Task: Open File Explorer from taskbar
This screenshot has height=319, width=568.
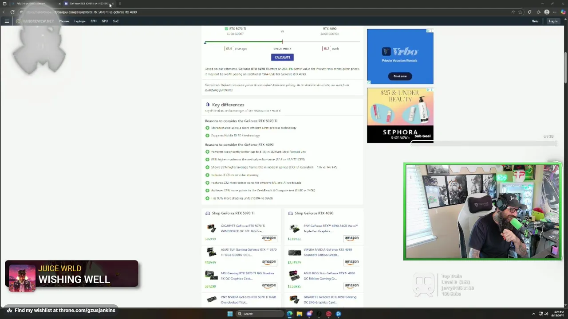Action: tap(300, 314)
